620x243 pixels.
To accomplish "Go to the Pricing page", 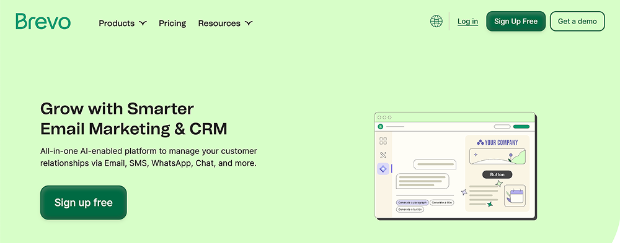I will 172,23.
